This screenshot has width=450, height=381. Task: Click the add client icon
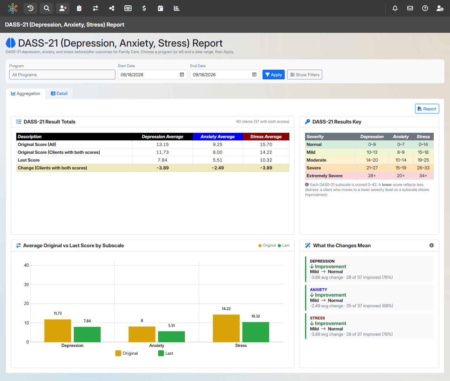click(x=63, y=8)
